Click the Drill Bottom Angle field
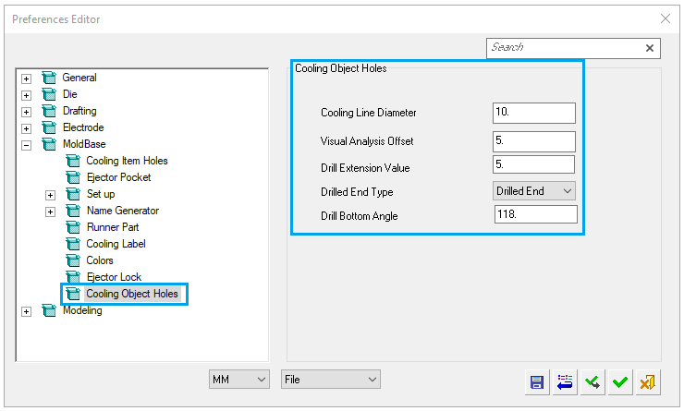The height and width of the screenshot is (411, 684). click(x=535, y=215)
